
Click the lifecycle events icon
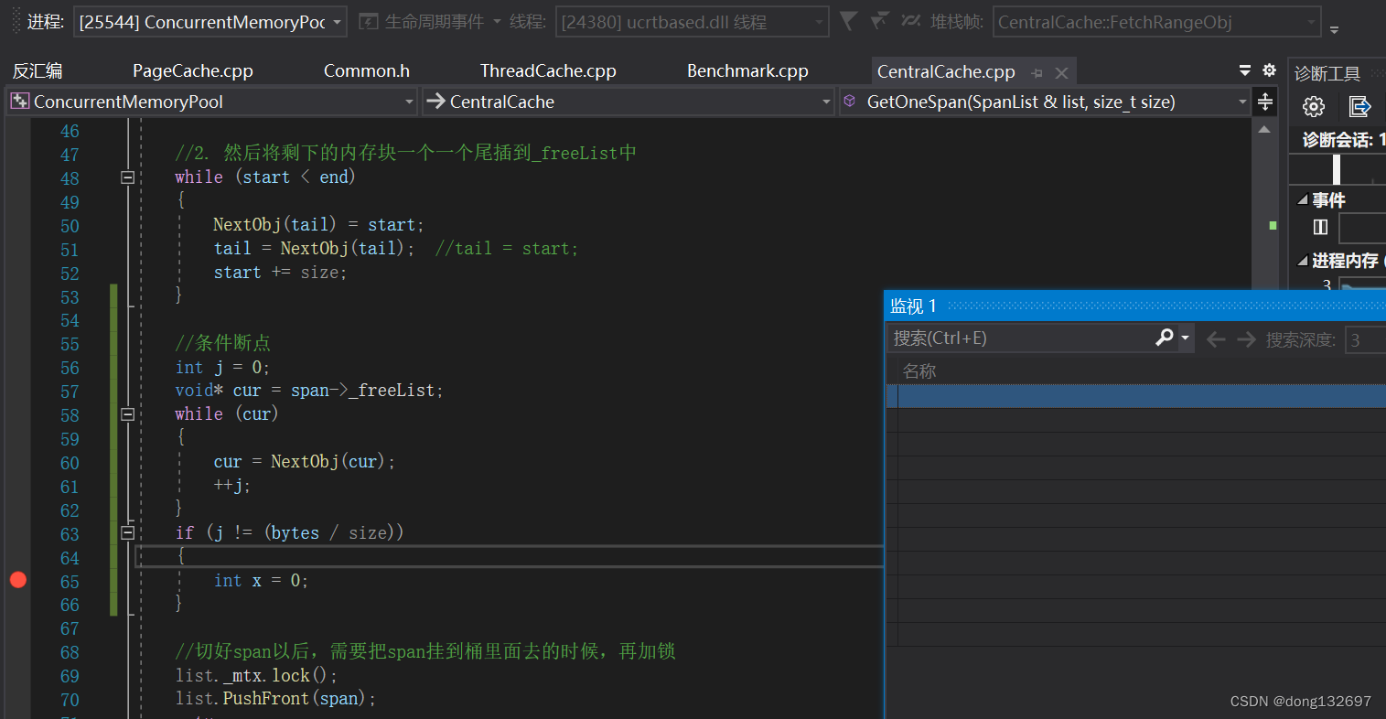point(369,21)
